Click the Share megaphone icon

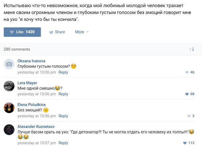tap(51, 32)
